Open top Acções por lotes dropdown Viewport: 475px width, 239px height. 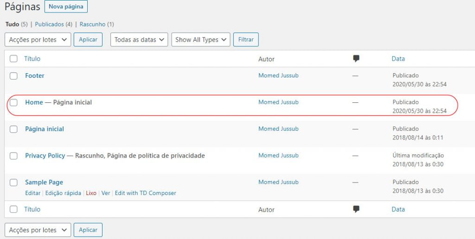(x=38, y=40)
